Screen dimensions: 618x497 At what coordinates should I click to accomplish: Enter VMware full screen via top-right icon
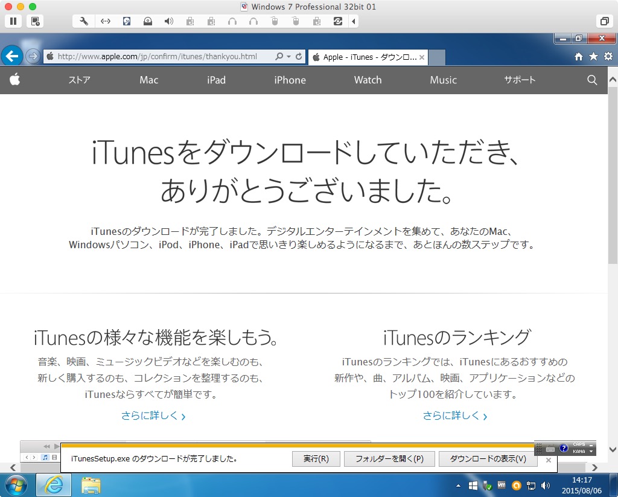click(604, 21)
